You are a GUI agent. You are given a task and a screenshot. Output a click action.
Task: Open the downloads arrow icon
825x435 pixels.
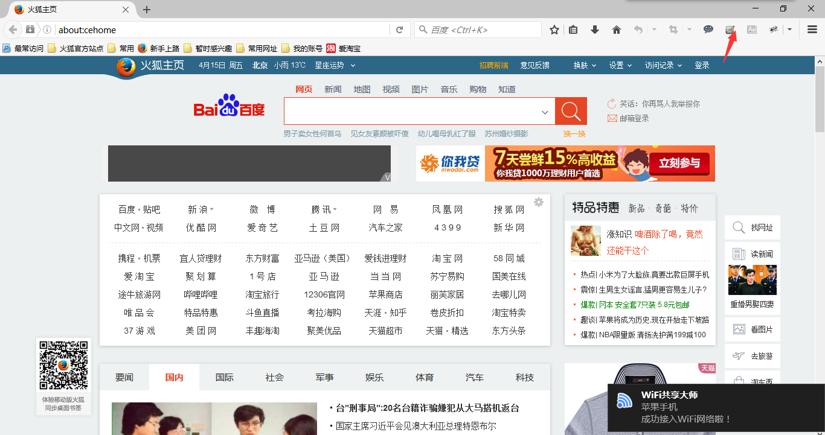click(595, 30)
